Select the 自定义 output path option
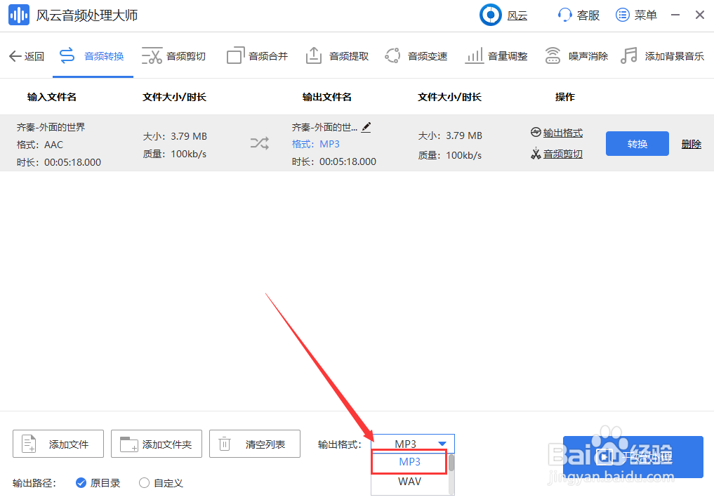This screenshot has height=502, width=714. pyautogui.click(x=161, y=483)
